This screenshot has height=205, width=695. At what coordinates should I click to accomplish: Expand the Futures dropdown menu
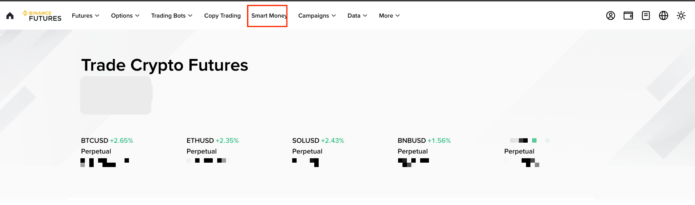86,16
